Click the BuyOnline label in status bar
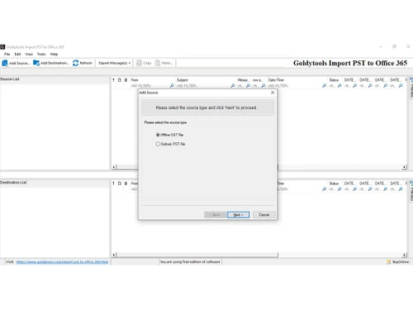Image resolution: width=413 pixels, height=310 pixels. (401, 262)
